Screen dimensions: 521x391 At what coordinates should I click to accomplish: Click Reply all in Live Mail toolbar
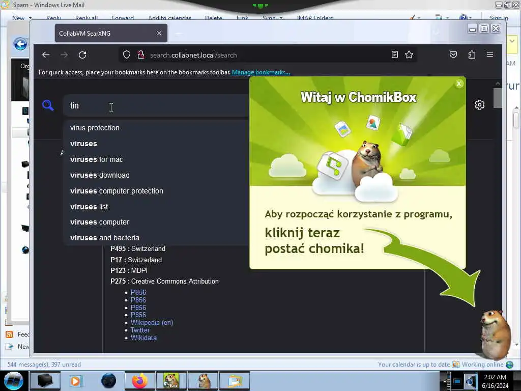[x=86, y=18]
